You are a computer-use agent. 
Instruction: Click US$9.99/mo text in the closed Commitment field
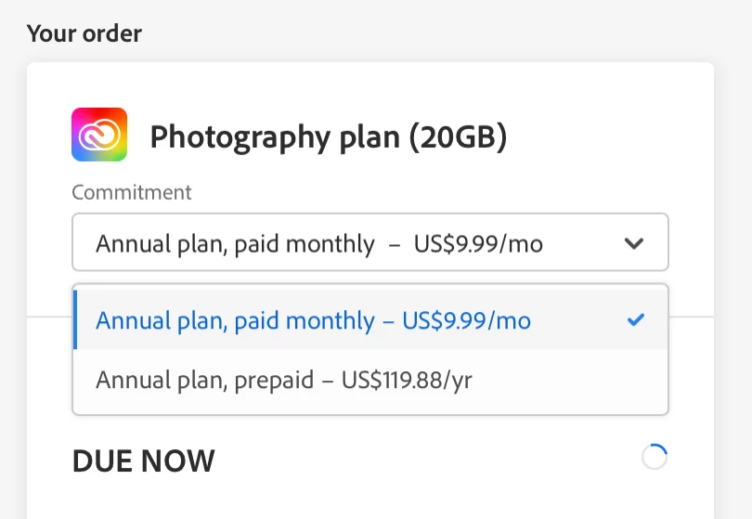[x=478, y=244]
